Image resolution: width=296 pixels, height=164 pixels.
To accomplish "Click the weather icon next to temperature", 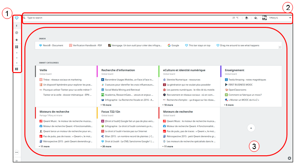I will tap(247, 18).
